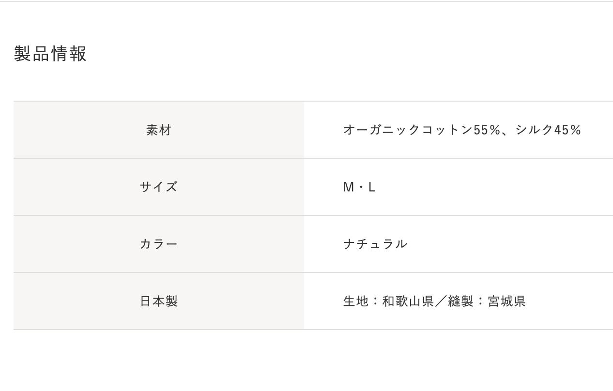The height and width of the screenshot is (391, 613).
Task: Select the M size value
Action: click(348, 187)
